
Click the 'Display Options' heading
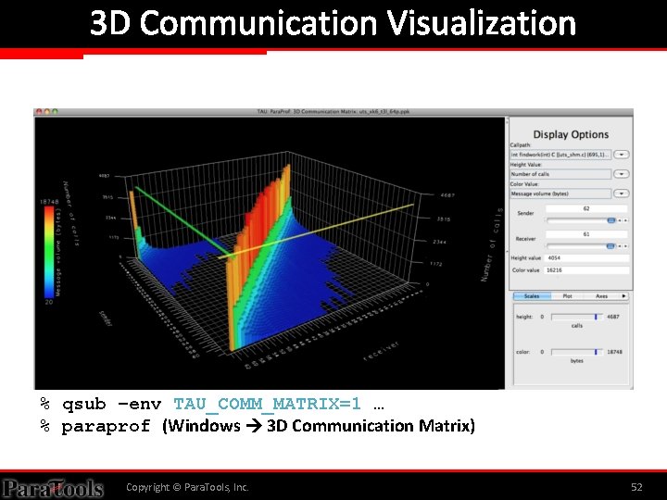571,134
